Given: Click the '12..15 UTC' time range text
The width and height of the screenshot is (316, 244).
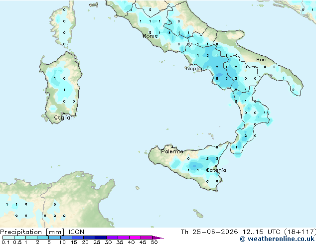Looking at the screenshot, I should click(261, 232).
